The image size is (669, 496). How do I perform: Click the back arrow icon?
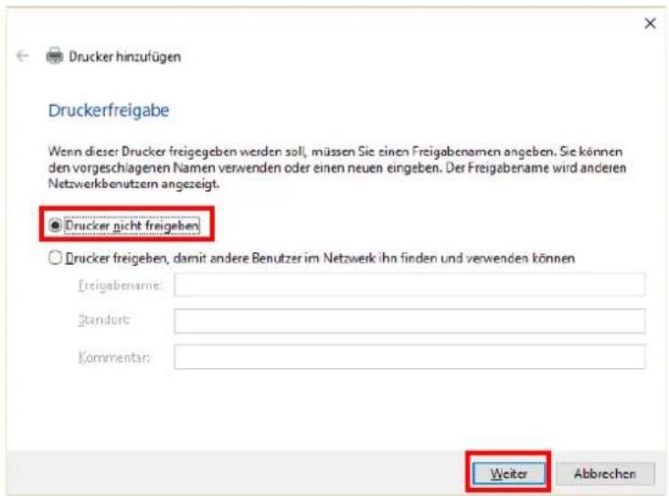click(x=22, y=56)
